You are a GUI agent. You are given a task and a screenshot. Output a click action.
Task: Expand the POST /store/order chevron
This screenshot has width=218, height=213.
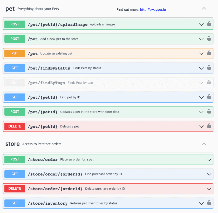[209, 160]
